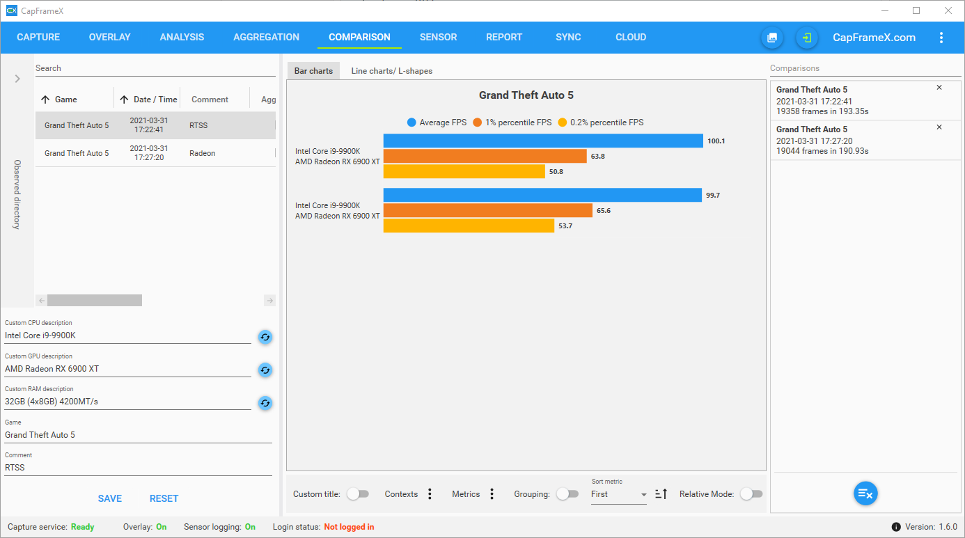The image size is (965, 538).
Task: Reset custom GPU description with refresh icon
Action: [265, 370]
